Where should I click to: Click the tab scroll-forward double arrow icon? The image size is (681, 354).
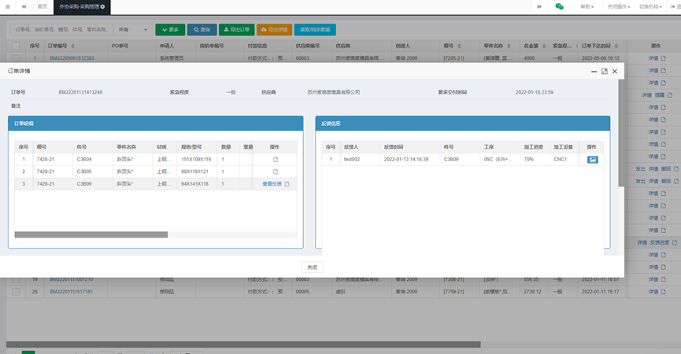click(x=539, y=6)
